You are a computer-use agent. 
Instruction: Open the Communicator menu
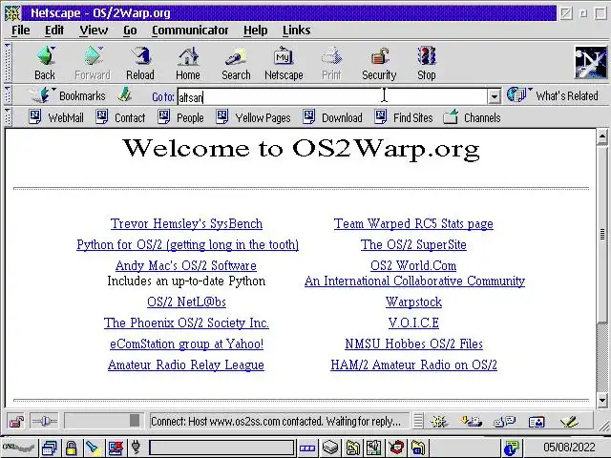tap(190, 30)
